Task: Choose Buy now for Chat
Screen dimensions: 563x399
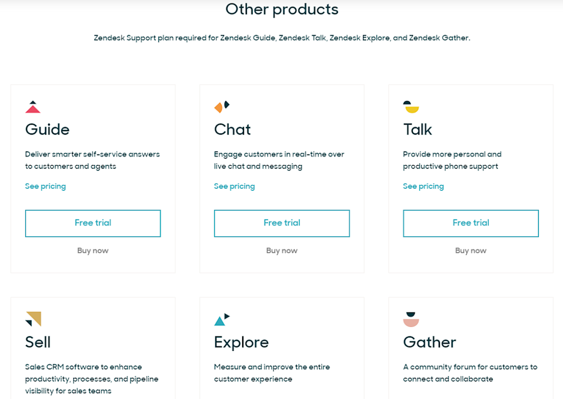Action: (x=281, y=251)
